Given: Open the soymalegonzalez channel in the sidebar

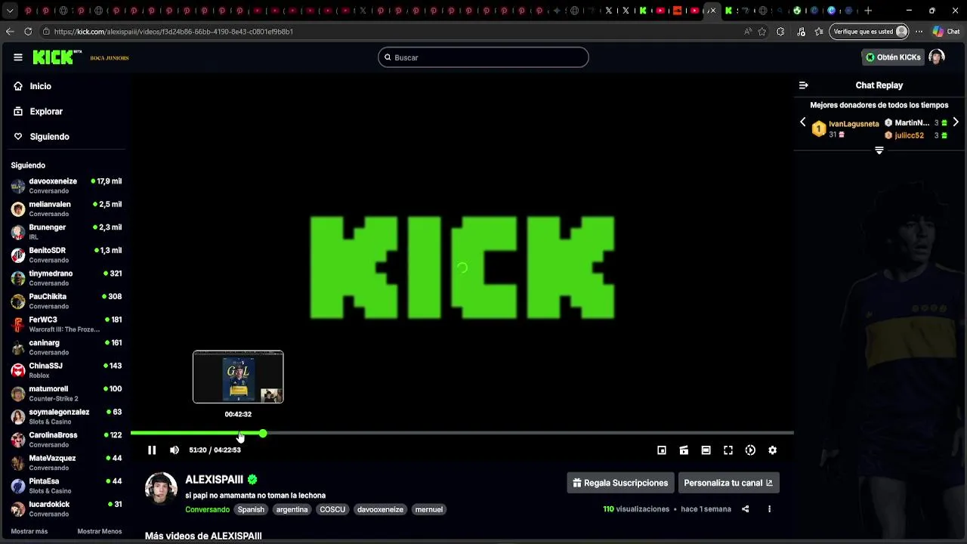Looking at the screenshot, I should click(x=66, y=416).
